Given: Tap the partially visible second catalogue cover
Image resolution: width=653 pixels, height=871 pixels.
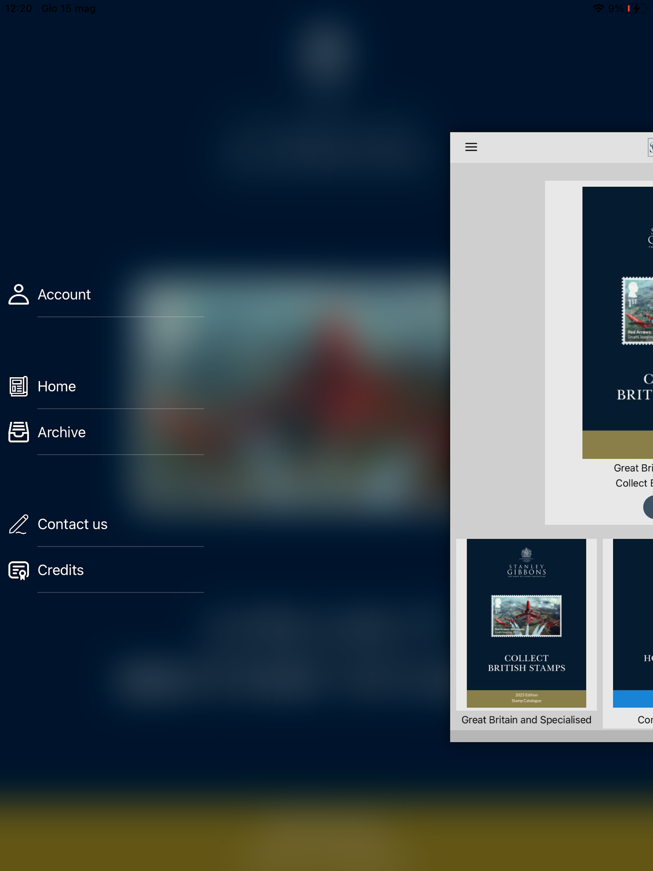Looking at the screenshot, I should [x=633, y=623].
